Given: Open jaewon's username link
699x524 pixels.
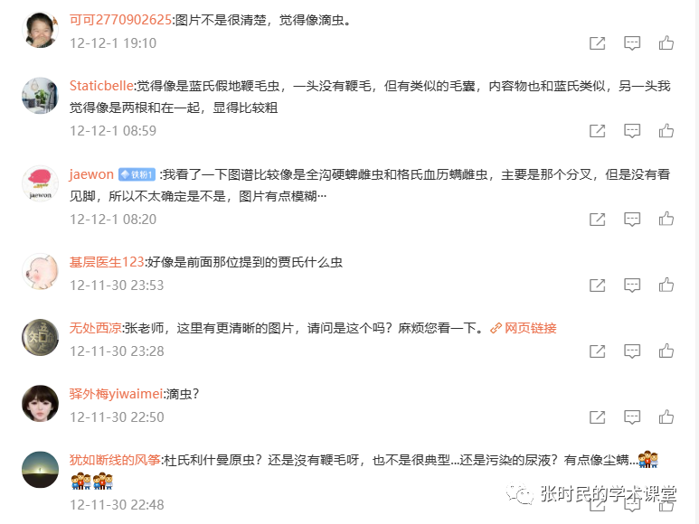Looking at the screenshot, I should click(91, 174).
